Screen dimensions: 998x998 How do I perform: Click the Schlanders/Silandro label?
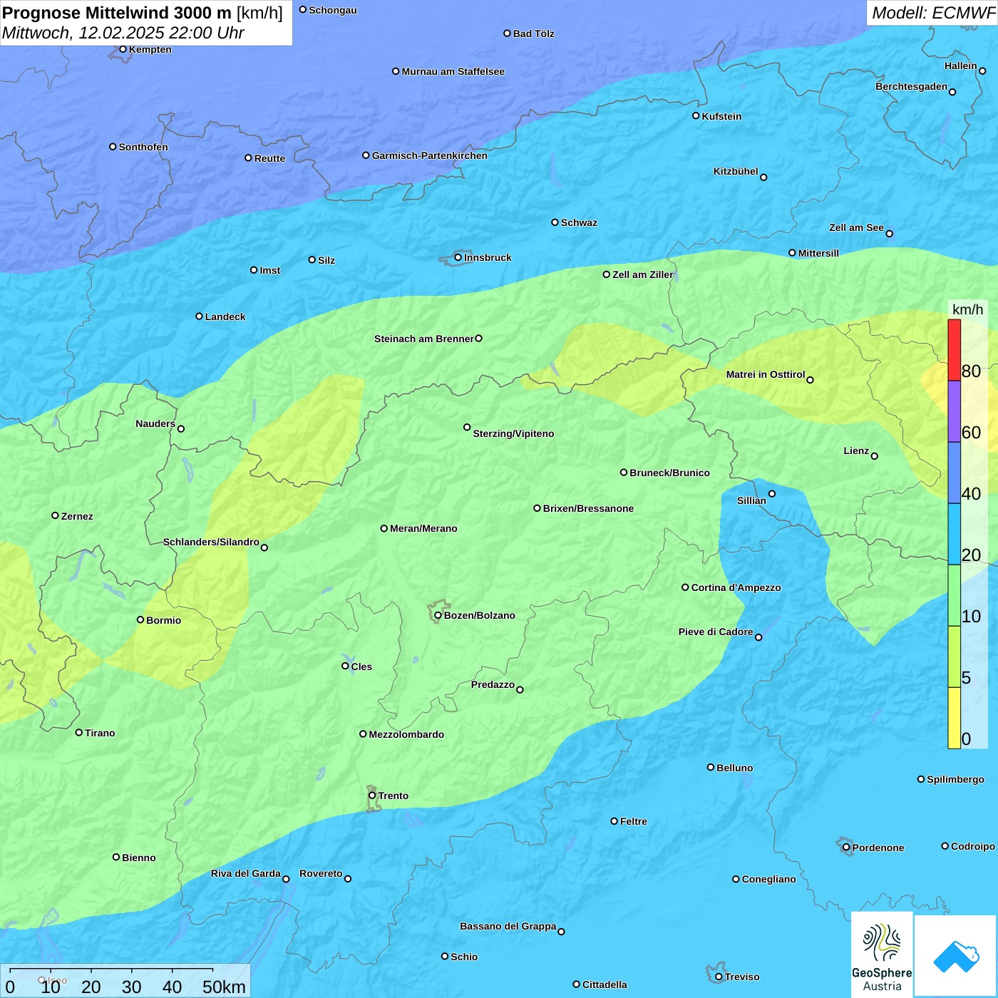pos(211,542)
